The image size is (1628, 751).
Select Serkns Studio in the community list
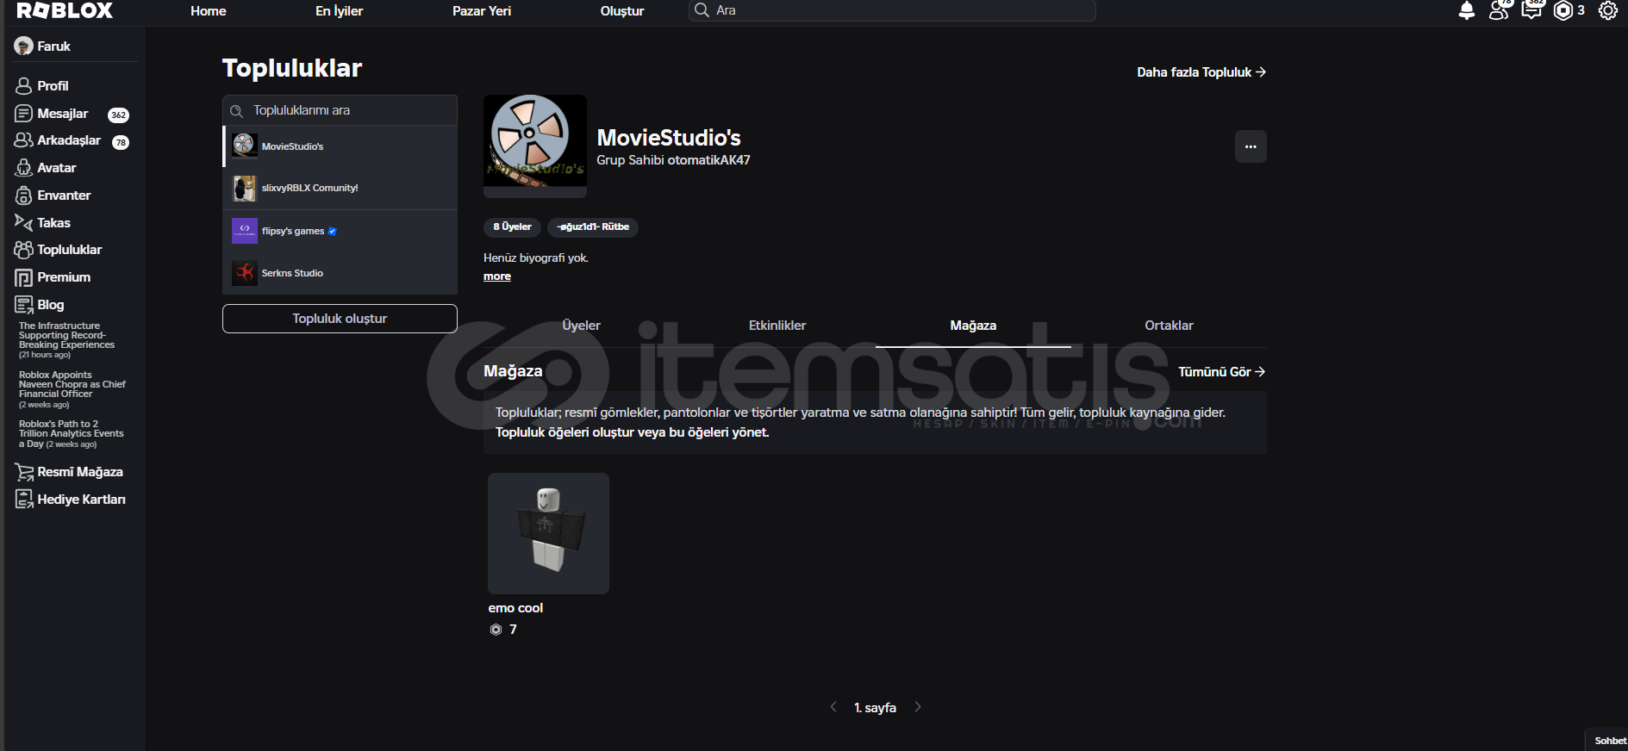pyautogui.click(x=340, y=273)
